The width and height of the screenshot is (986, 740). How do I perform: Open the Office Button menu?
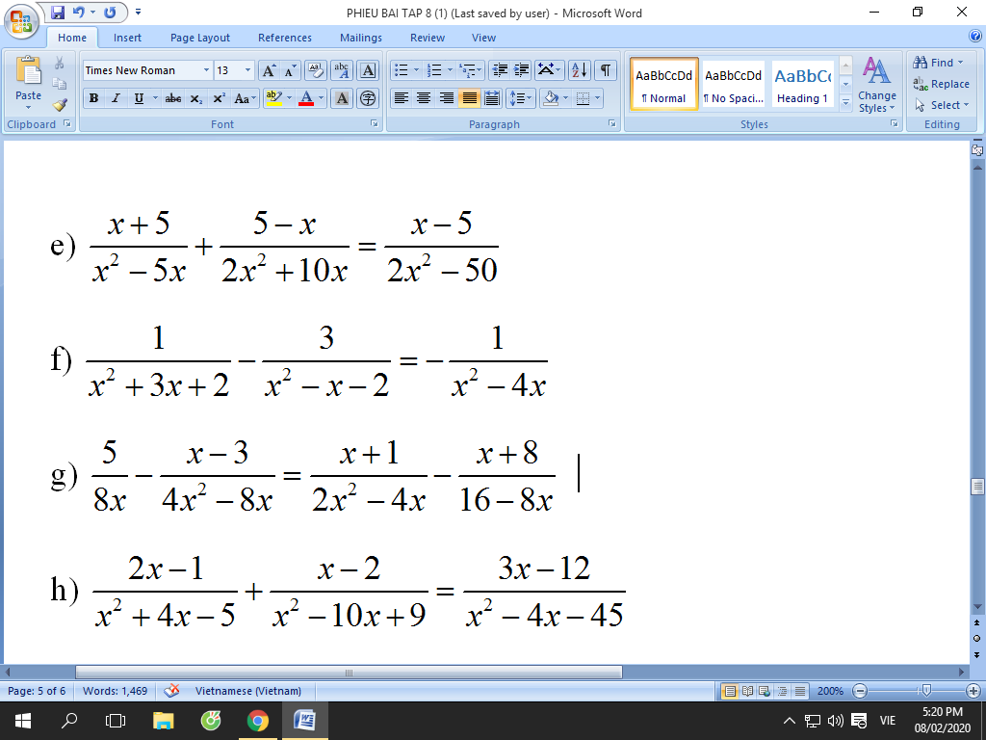click(x=21, y=20)
